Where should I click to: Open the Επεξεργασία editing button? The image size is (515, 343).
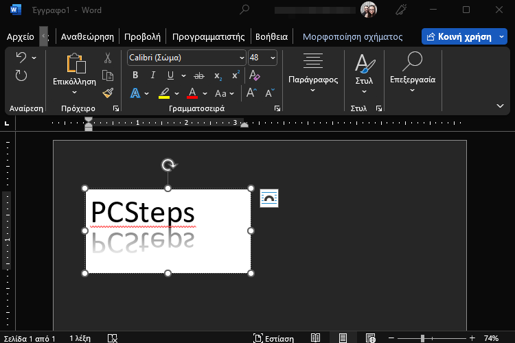pos(413,73)
